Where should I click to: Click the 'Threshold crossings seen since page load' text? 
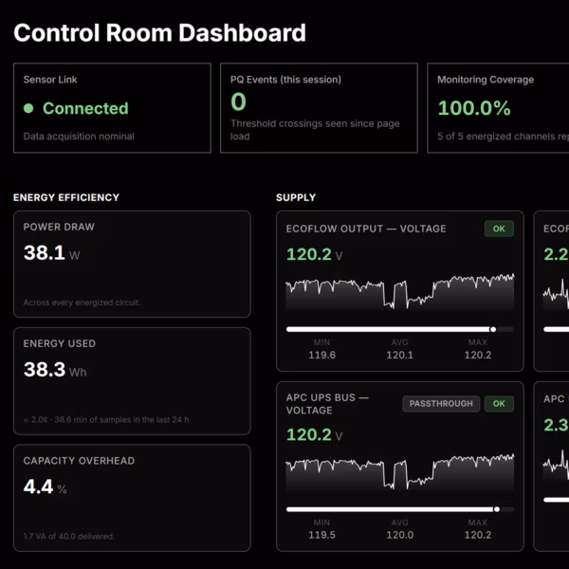[x=315, y=130]
